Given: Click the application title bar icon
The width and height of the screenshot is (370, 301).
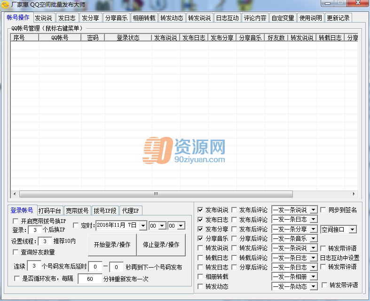Looking at the screenshot, I should tap(5, 5).
